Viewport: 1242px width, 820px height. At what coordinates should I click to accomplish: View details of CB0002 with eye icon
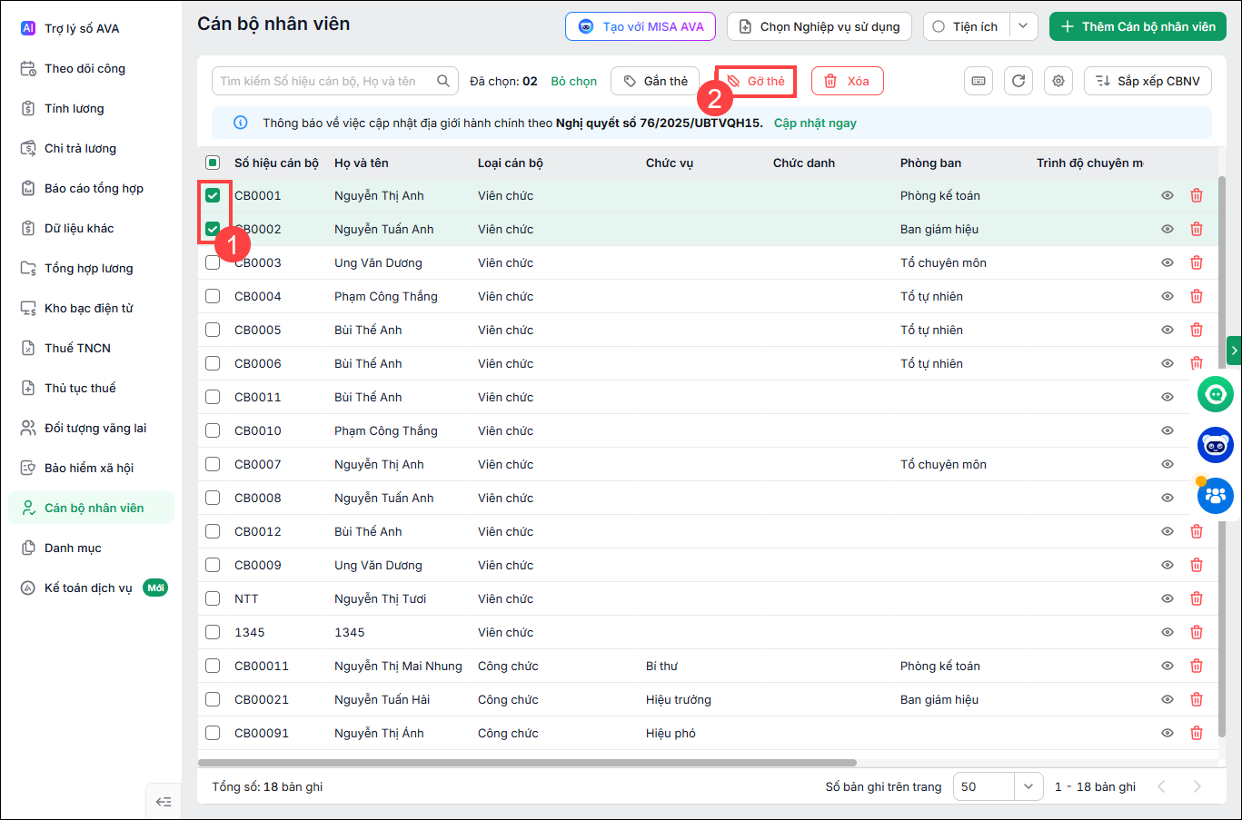(1167, 229)
